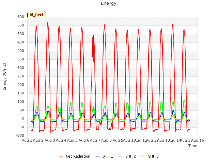This screenshot has height=163, width=218.
Task: Click the Aug 16 x-axis tick label
Action: click(x=198, y=140)
